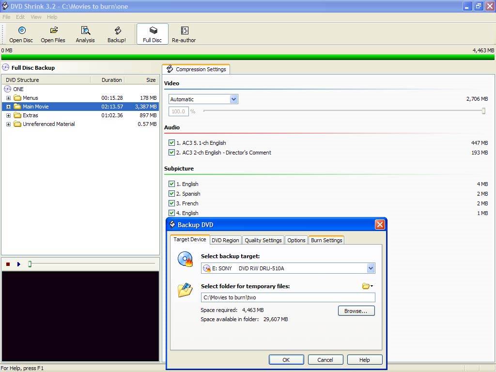Uncheck AC3 2-ch Director's Comment audio
Viewport: 496px width, 372px height.
tap(171, 153)
